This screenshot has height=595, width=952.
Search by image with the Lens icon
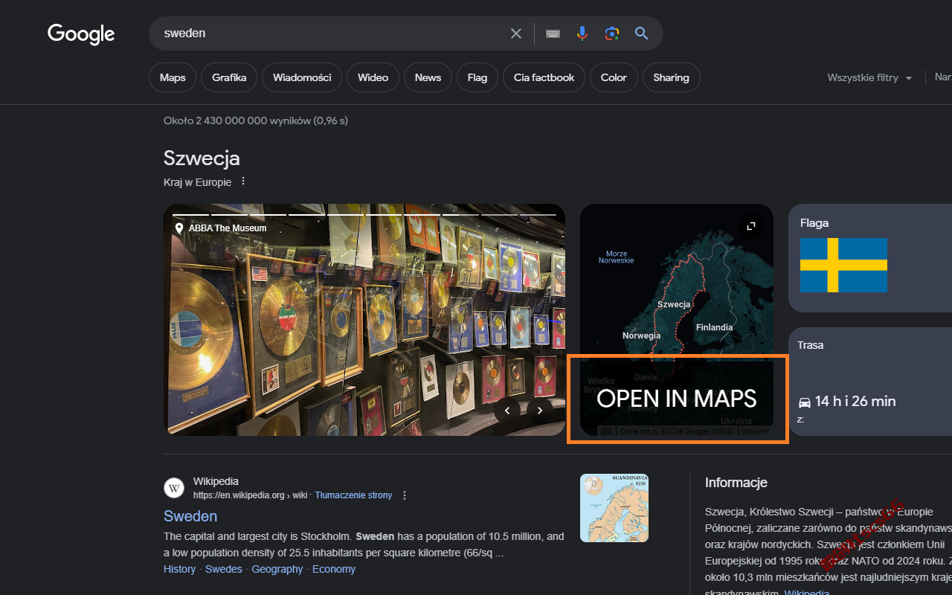tap(612, 33)
